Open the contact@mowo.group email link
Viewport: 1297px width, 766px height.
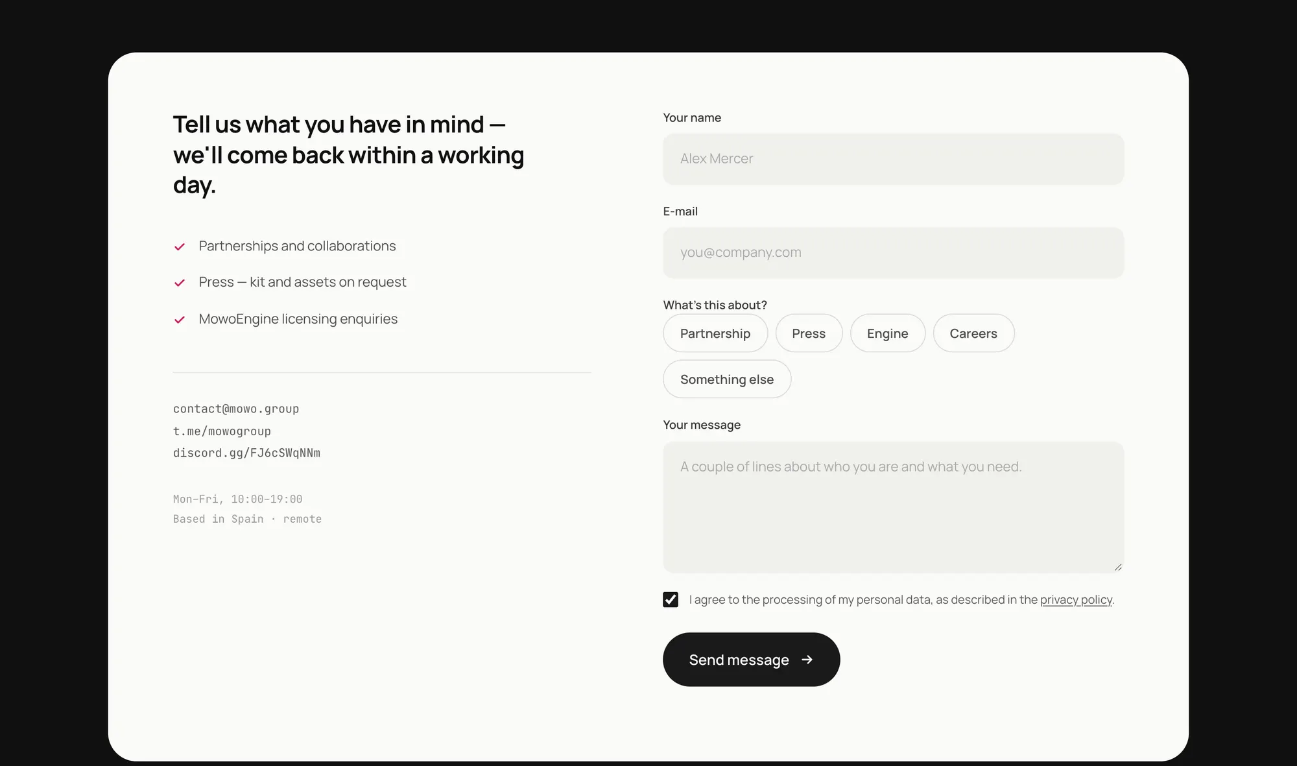click(236, 409)
